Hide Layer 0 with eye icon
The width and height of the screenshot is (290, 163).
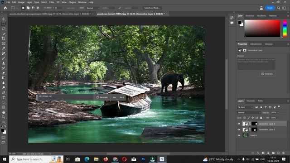pos(239,135)
